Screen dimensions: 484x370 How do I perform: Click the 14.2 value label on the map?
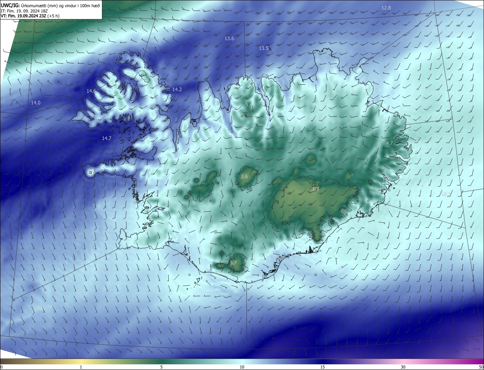coord(177,89)
